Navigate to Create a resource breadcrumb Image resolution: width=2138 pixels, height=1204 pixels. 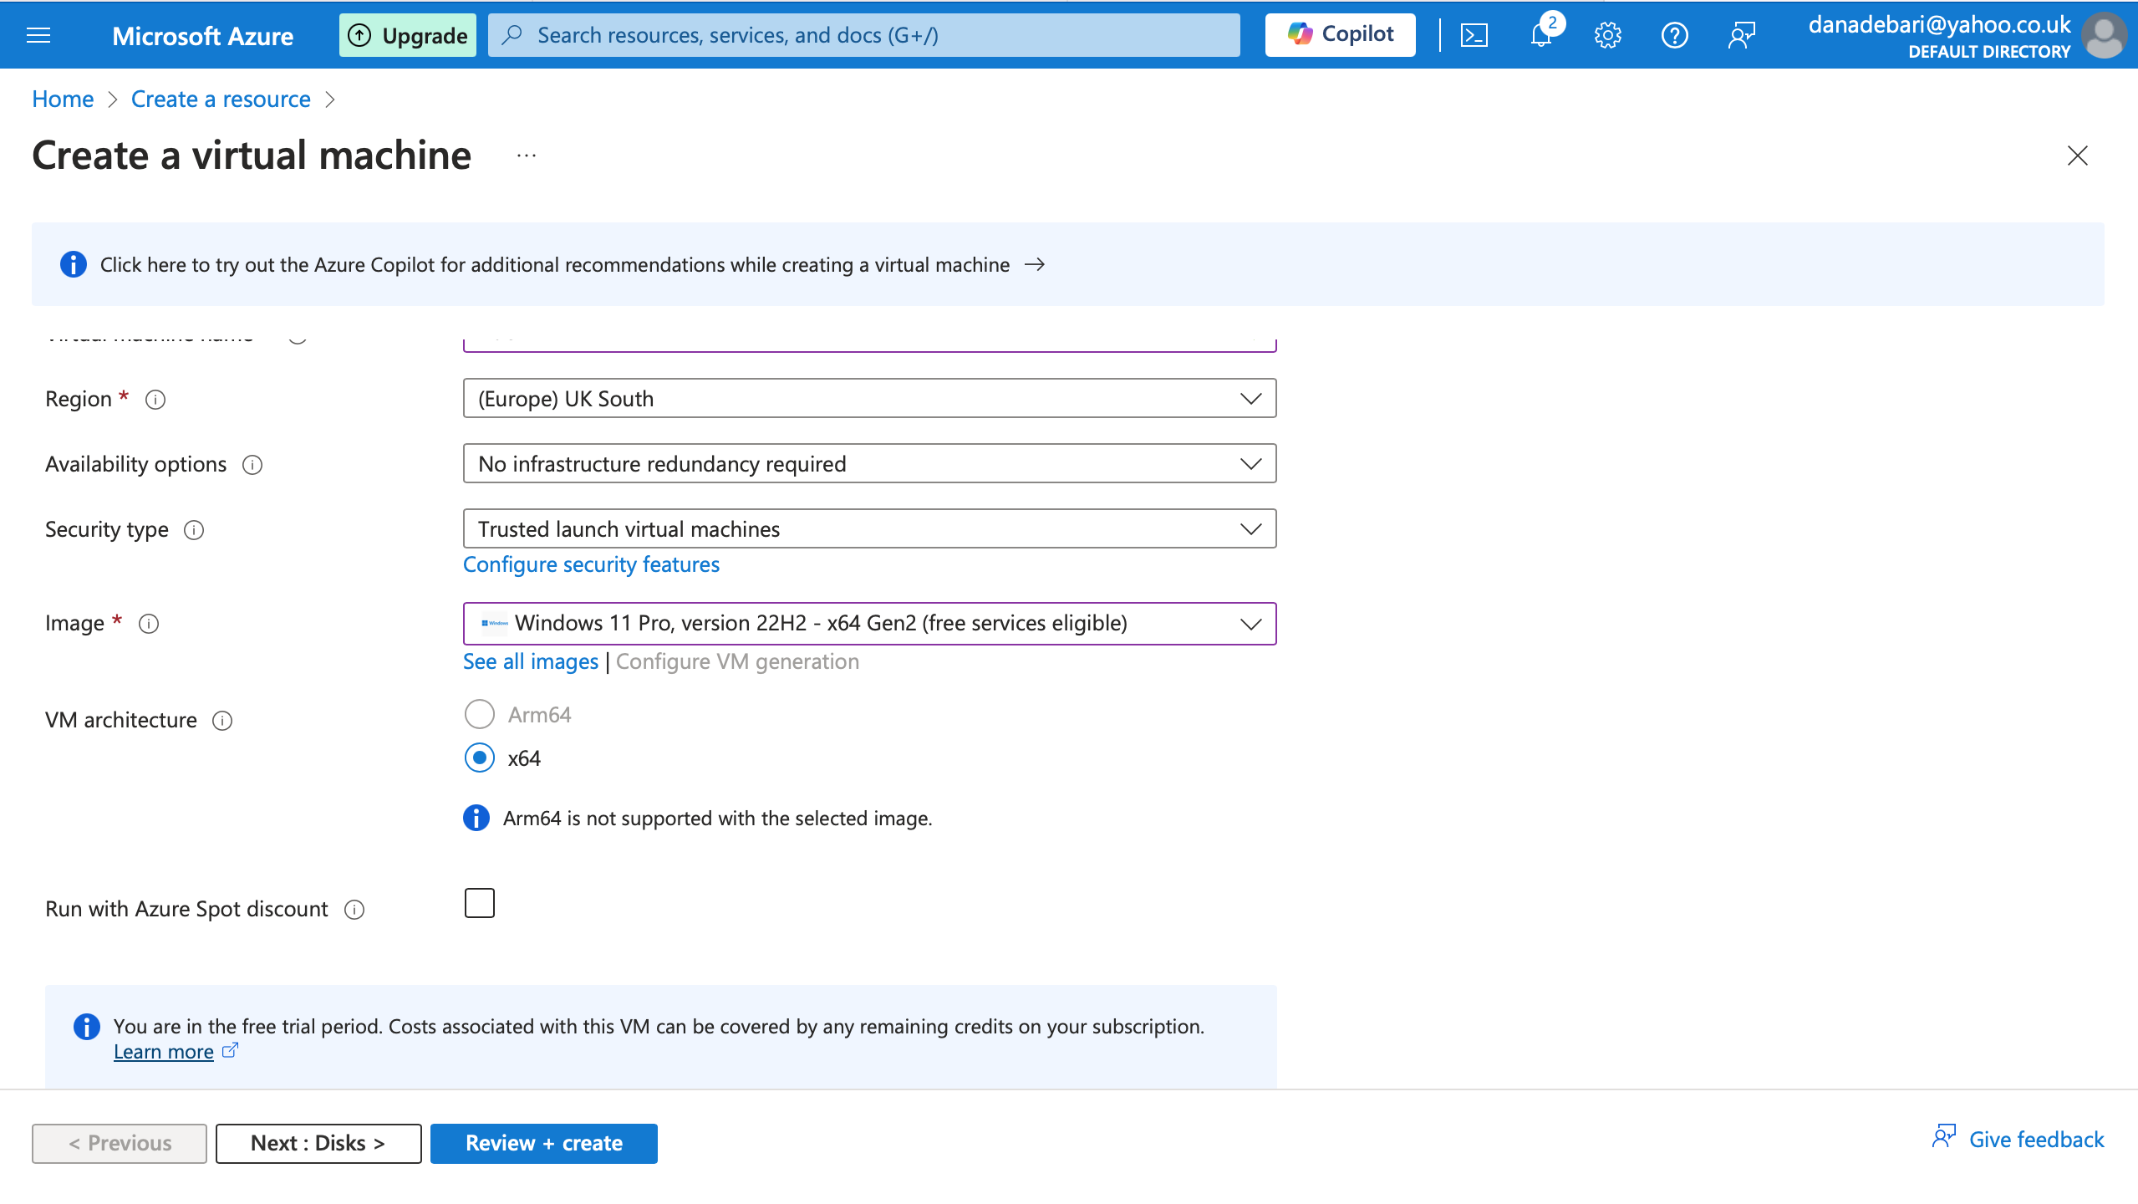click(x=221, y=99)
